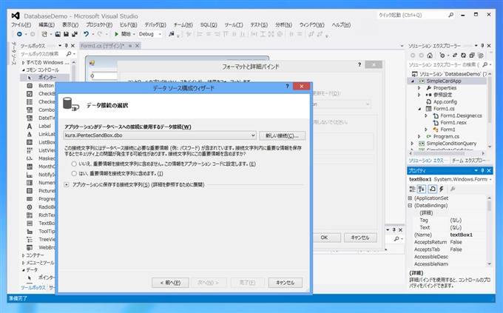Select App.config in Solution Explorer
This screenshot has width=503, height=313.
point(445,102)
